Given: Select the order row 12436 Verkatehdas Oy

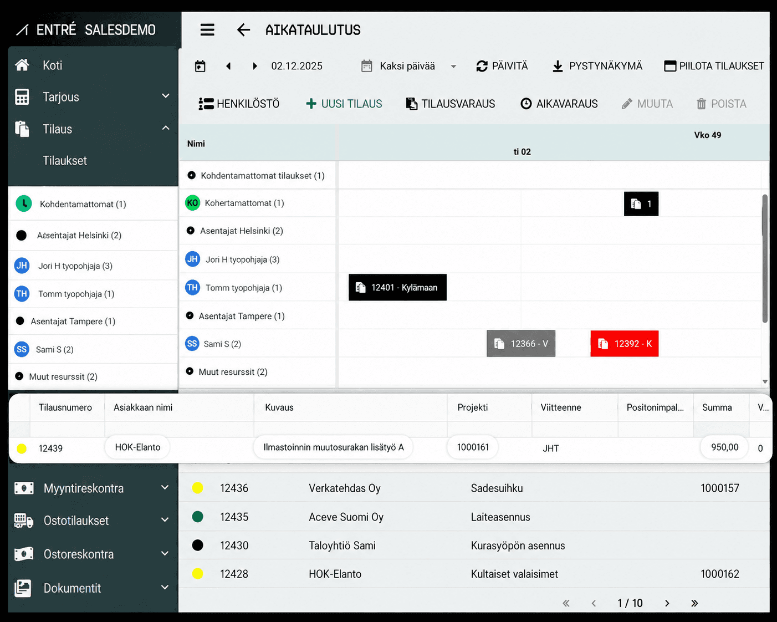Looking at the screenshot, I should coord(474,488).
